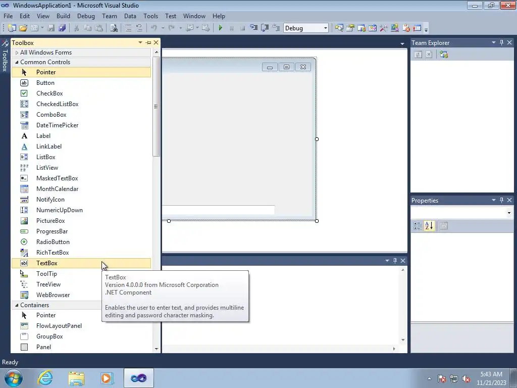Open the Properties object selector dropdown
Viewport: 517px width, 388px height.
click(509, 213)
